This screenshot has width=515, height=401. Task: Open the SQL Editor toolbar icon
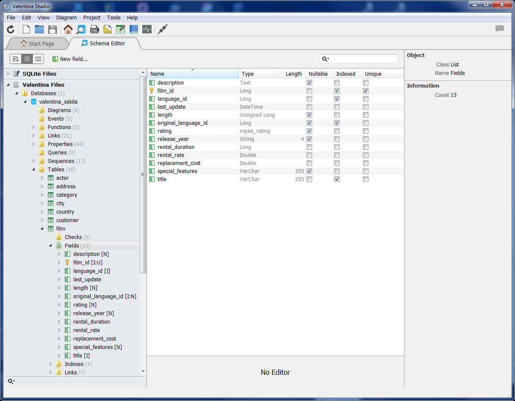pyautogui.click(x=94, y=29)
